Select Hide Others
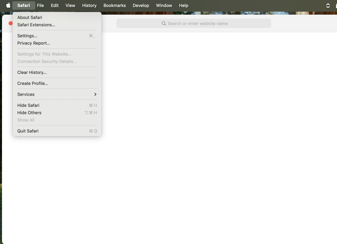The image size is (337, 244). [57, 113]
